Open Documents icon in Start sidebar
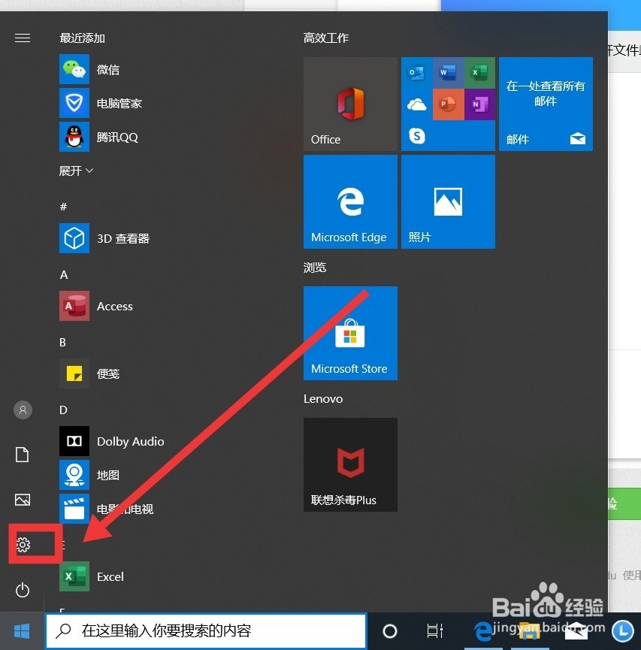The image size is (641, 650). [23, 455]
